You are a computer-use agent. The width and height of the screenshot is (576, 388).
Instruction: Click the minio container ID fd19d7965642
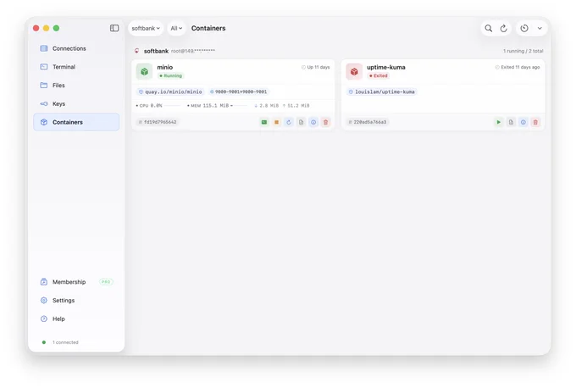pos(158,122)
